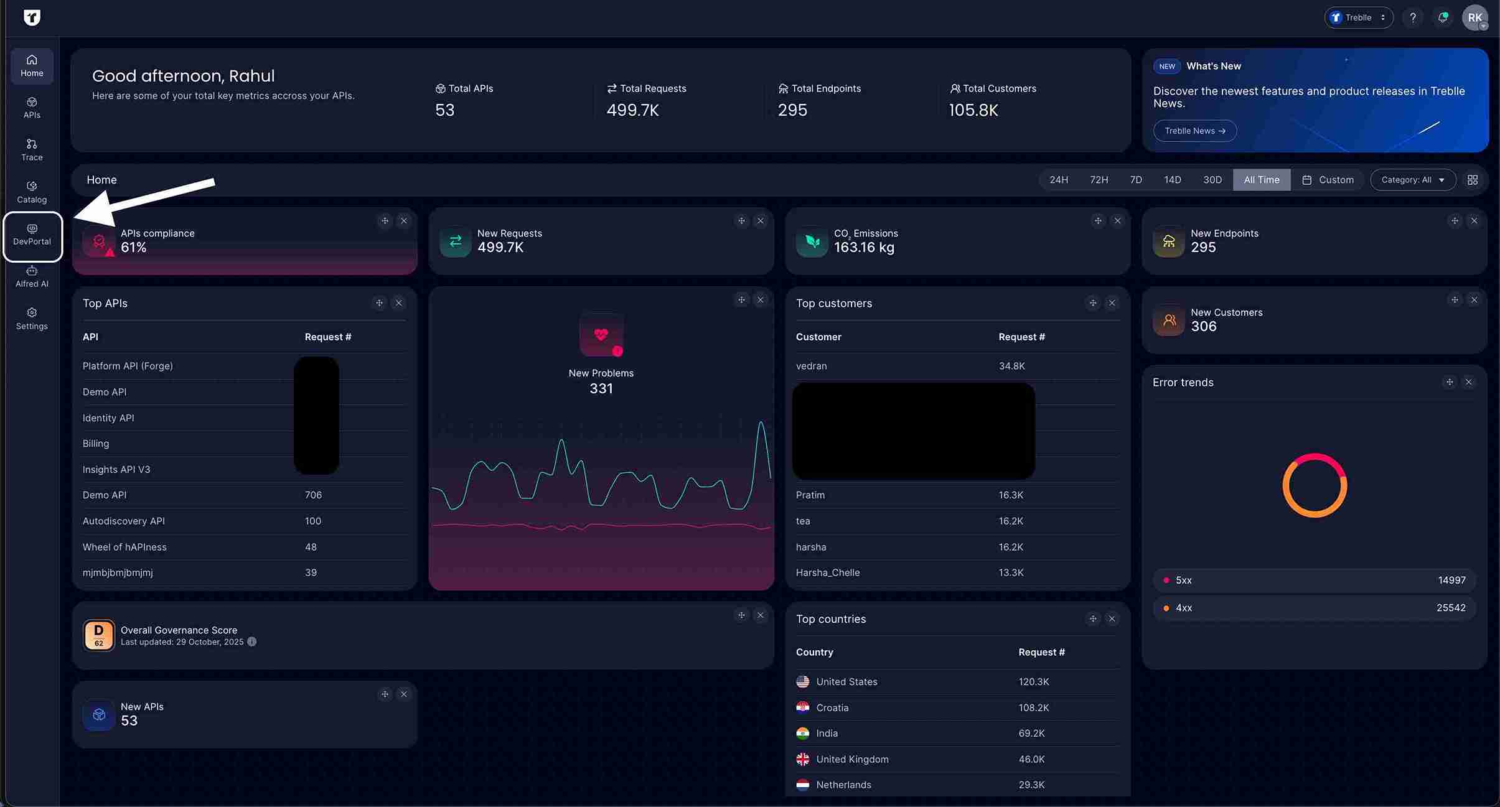This screenshot has width=1500, height=807.
Task: Click the Treblle News button
Action: coord(1194,131)
